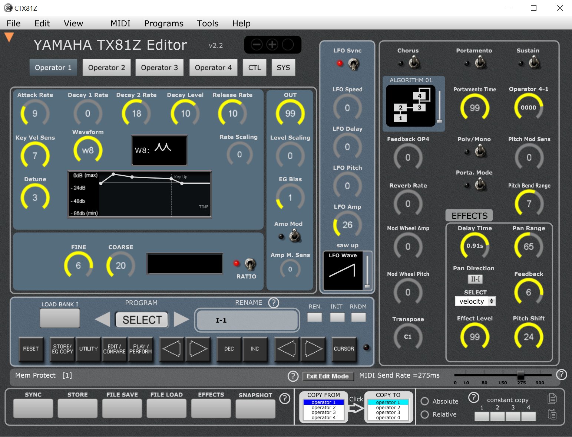Click the Waveform w8 knob
Viewport: 572px width, 437px height.
pos(88,150)
